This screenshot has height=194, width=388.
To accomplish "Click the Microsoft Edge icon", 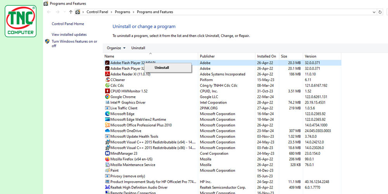I will point(107,114).
